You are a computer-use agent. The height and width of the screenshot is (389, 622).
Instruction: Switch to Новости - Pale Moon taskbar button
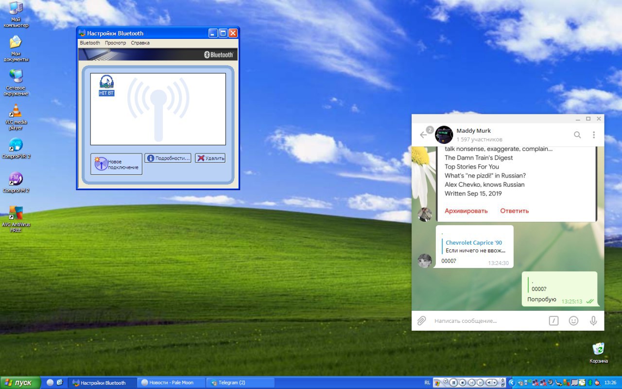coord(171,383)
